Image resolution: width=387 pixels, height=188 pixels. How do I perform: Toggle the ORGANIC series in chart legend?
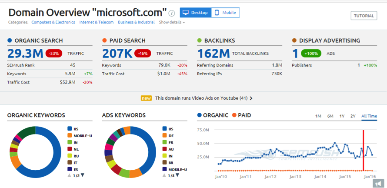[213, 115]
